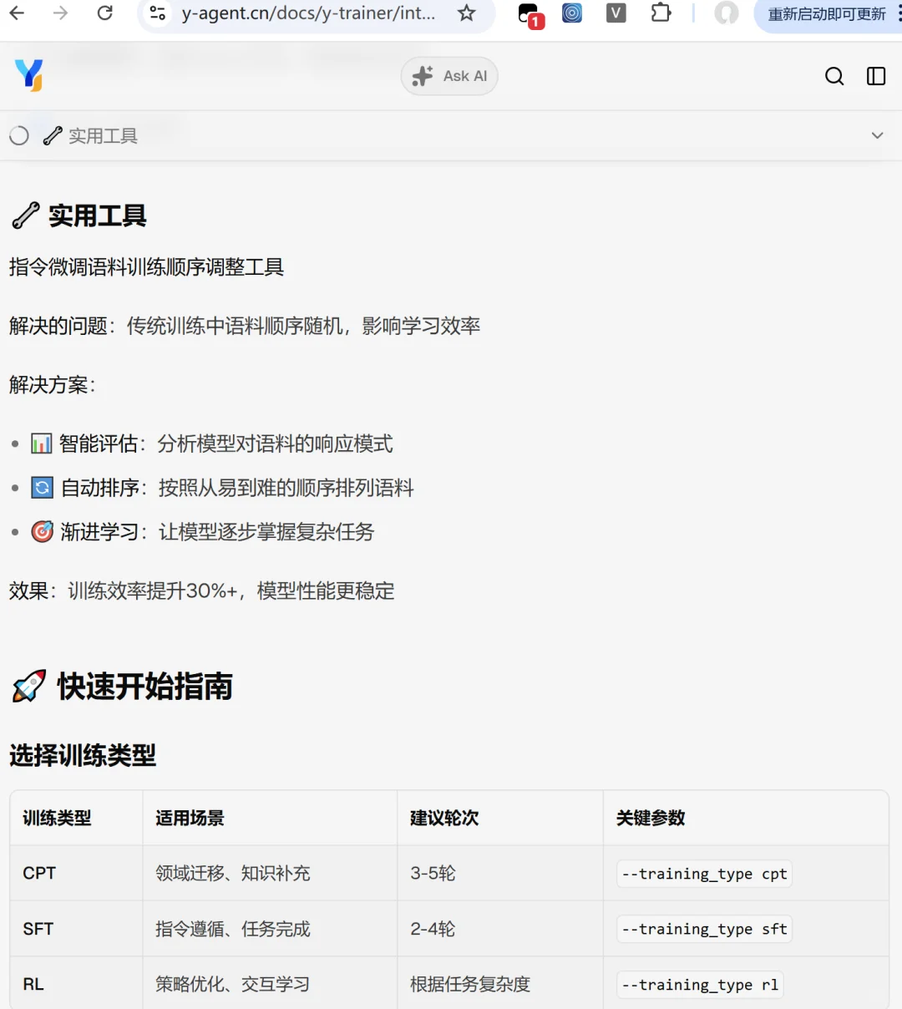Toggle the sidebar panel icon at top right
This screenshot has width=902, height=1009.
click(x=875, y=76)
